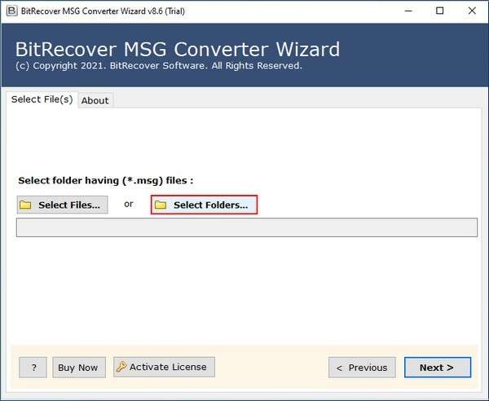This screenshot has height=401, width=489.
Task: Minimize the MSG Converter Wizard window
Action: pyautogui.click(x=408, y=11)
